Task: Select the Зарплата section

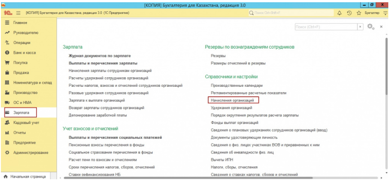Action: [21, 113]
